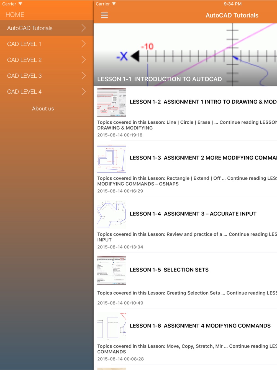The width and height of the screenshot is (277, 370).
Task: Select the timestamp 2015-08-14 00:19:18
Action: click(120, 135)
